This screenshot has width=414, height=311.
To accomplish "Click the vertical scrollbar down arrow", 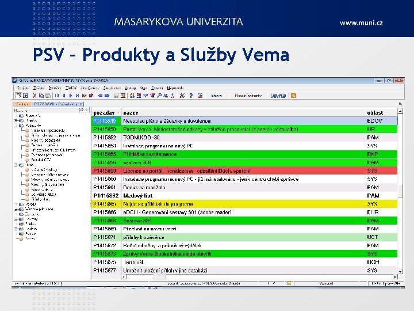I will 400,272.
